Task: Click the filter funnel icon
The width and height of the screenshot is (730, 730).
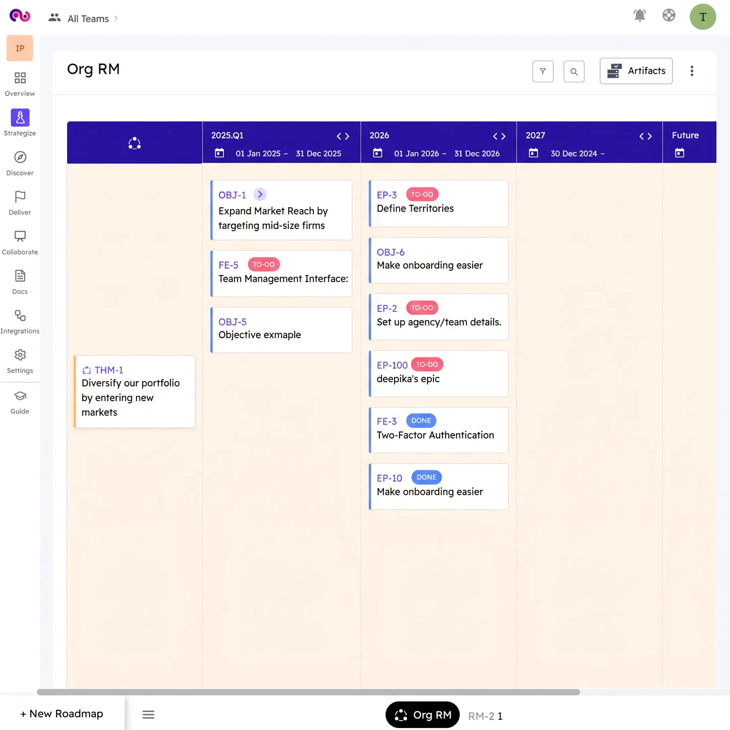Action: point(543,71)
